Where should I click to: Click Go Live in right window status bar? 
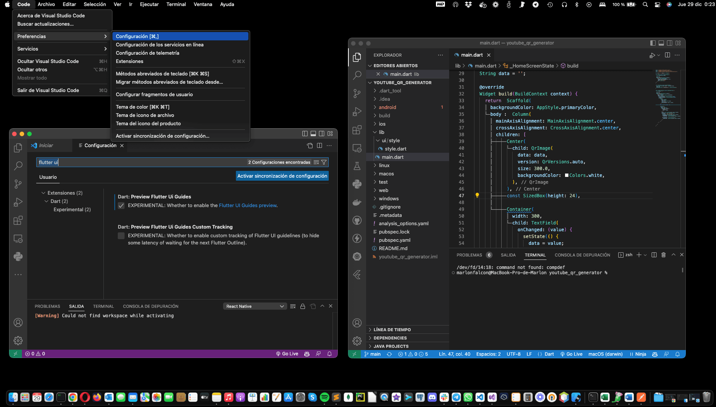tap(571, 354)
